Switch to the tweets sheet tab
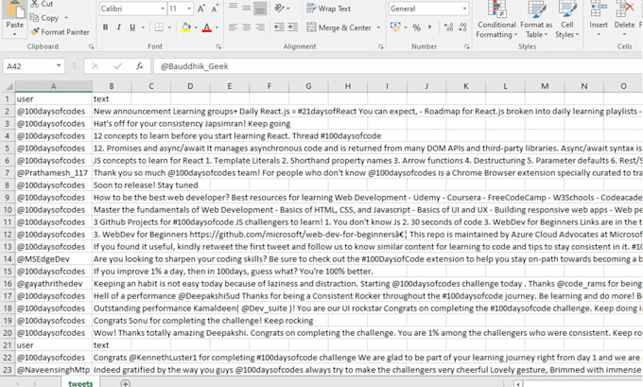 pos(80,383)
